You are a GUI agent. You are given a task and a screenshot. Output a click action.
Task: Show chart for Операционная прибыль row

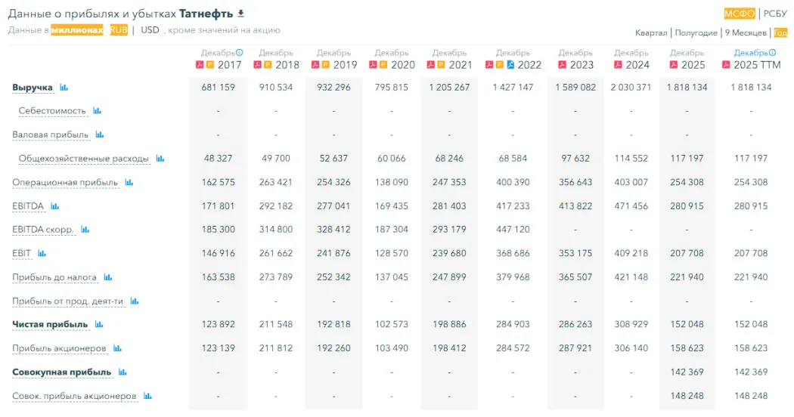pos(129,182)
